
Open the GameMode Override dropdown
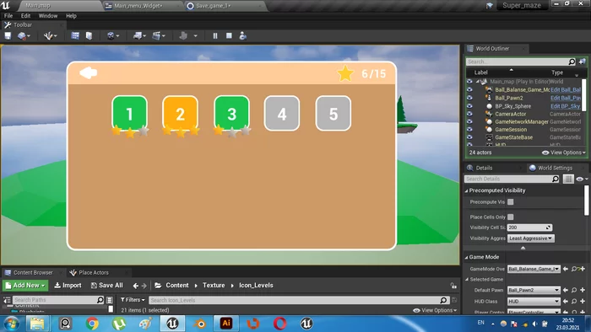(534, 269)
